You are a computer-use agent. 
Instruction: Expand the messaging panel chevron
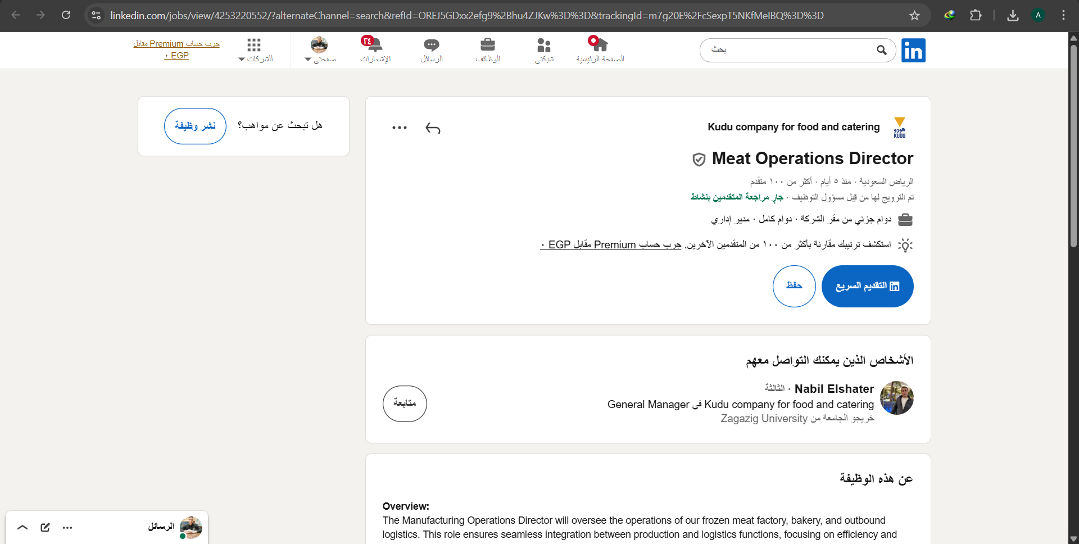coord(22,527)
